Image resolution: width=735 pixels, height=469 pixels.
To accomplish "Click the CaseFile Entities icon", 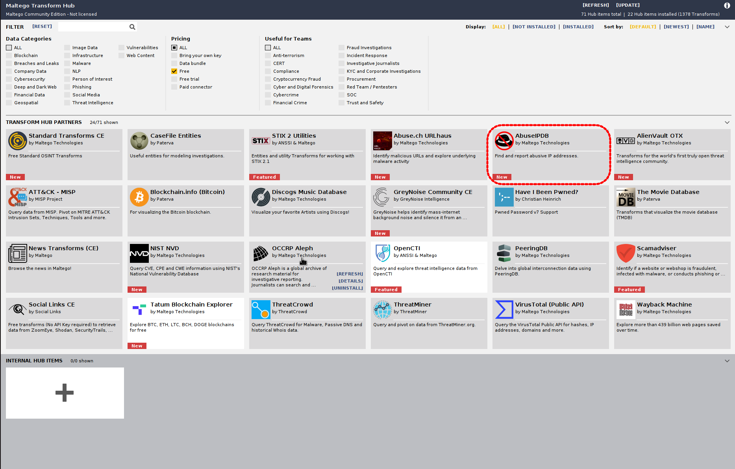I will tap(139, 141).
